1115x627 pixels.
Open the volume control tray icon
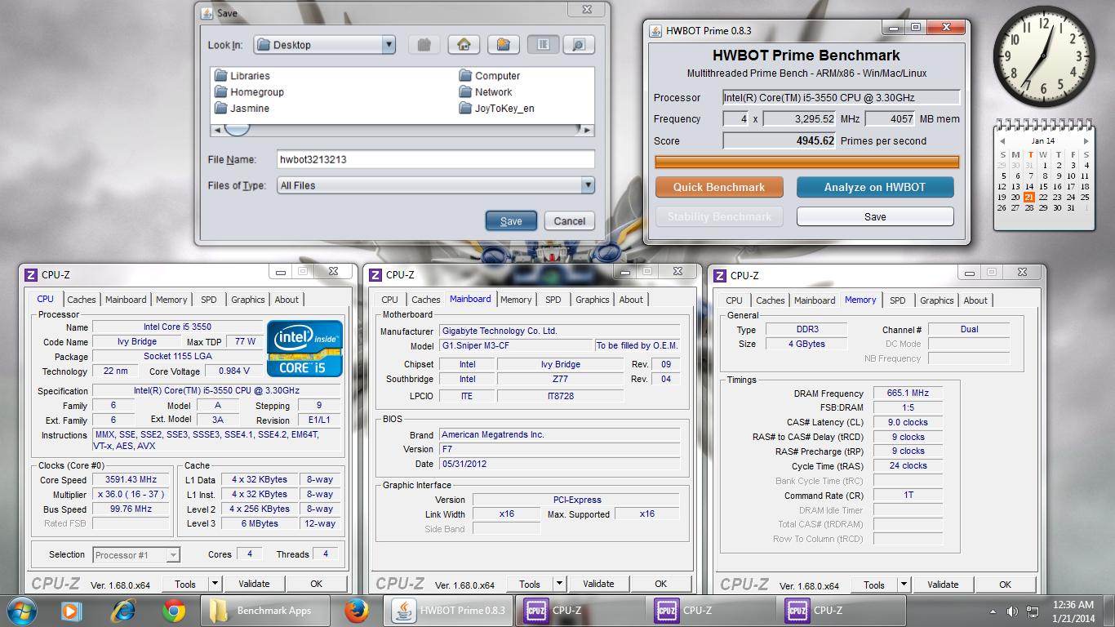pyautogui.click(x=1013, y=611)
